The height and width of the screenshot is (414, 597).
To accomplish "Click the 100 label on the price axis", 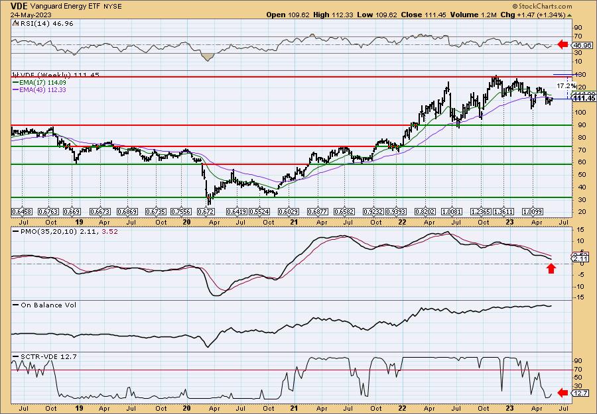I will pyautogui.click(x=580, y=113).
